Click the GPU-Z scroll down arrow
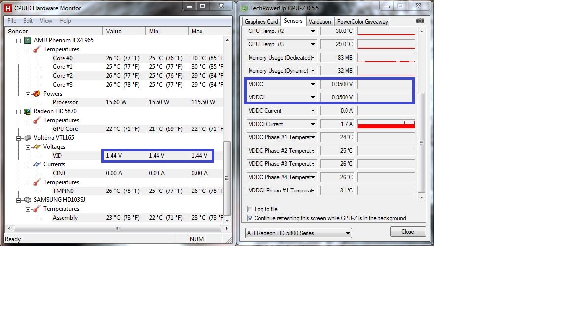 [422, 198]
